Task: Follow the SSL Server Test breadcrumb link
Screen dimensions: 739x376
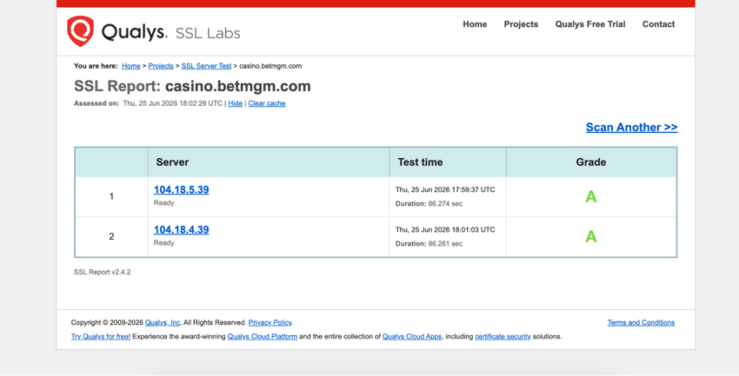Action: click(x=206, y=66)
